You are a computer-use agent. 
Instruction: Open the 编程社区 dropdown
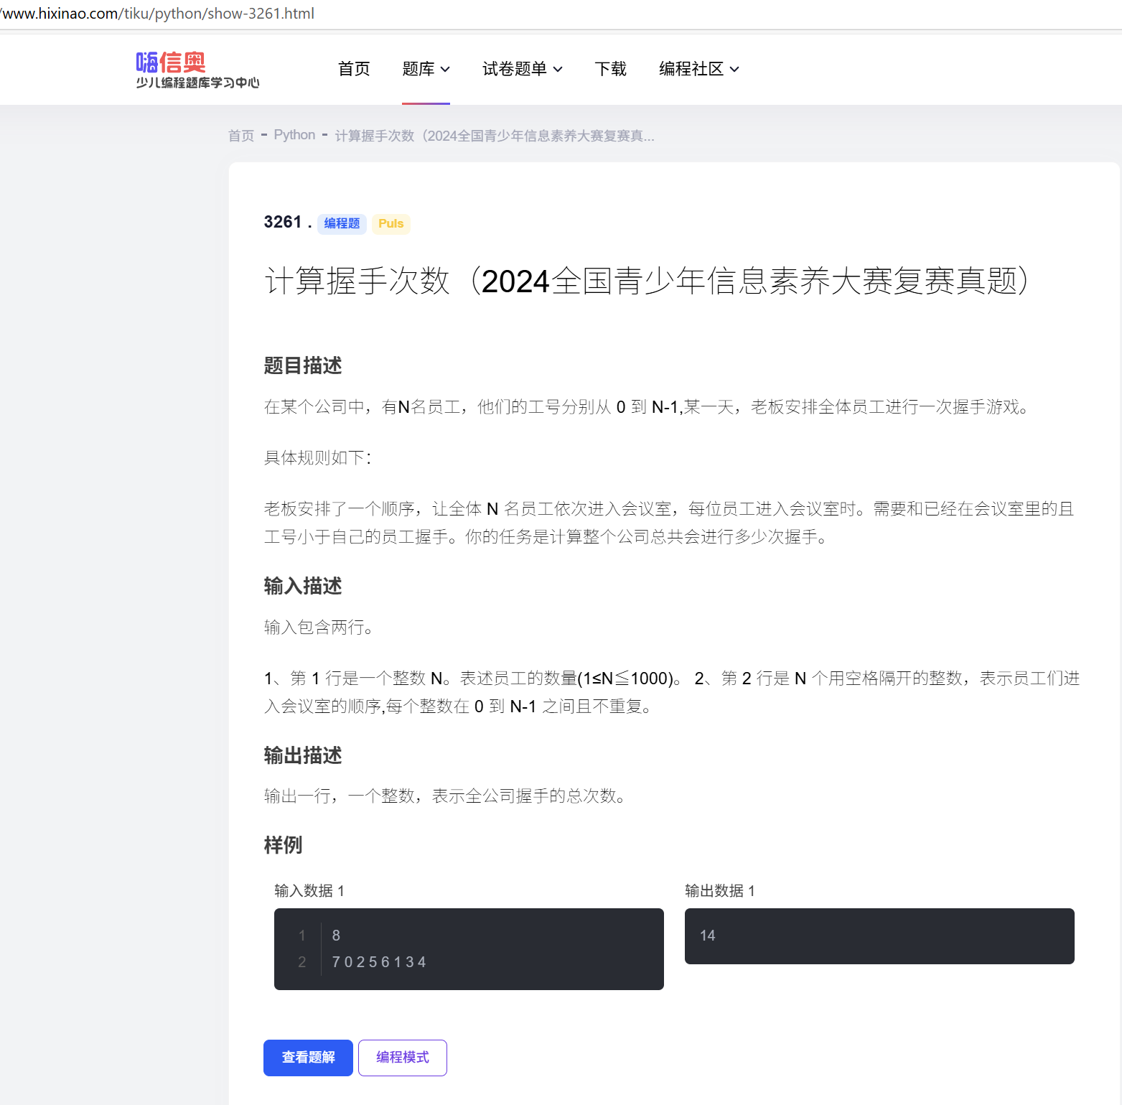click(698, 69)
